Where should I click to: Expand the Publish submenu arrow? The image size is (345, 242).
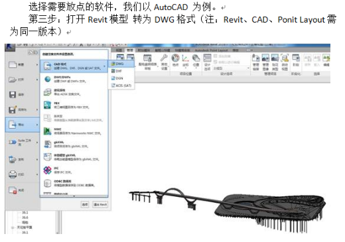coord(37,159)
